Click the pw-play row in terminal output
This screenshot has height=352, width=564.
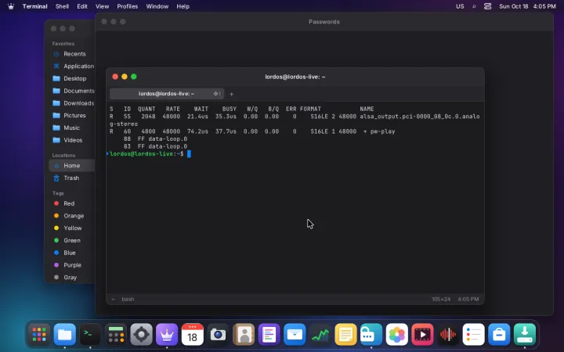tap(252, 131)
